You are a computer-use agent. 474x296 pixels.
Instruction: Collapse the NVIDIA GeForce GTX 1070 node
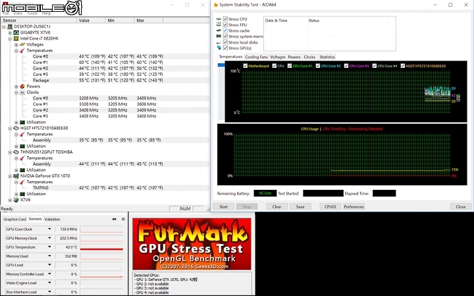pyautogui.click(x=10, y=176)
